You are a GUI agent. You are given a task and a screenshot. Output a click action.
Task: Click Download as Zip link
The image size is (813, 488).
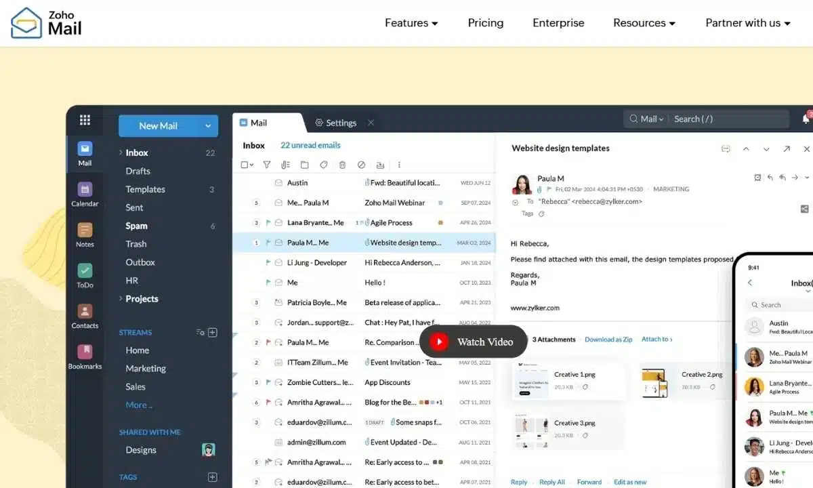coord(608,340)
